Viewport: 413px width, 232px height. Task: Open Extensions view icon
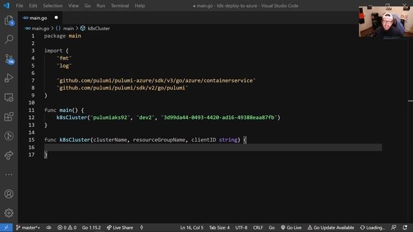tap(8, 117)
